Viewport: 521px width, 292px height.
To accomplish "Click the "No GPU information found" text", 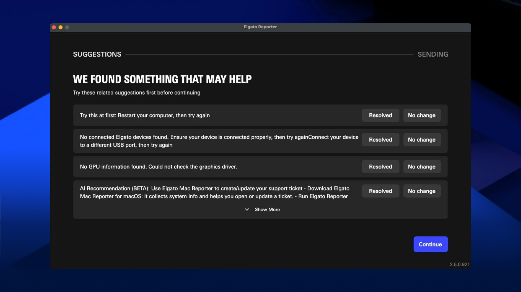I will (x=158, y=167).
